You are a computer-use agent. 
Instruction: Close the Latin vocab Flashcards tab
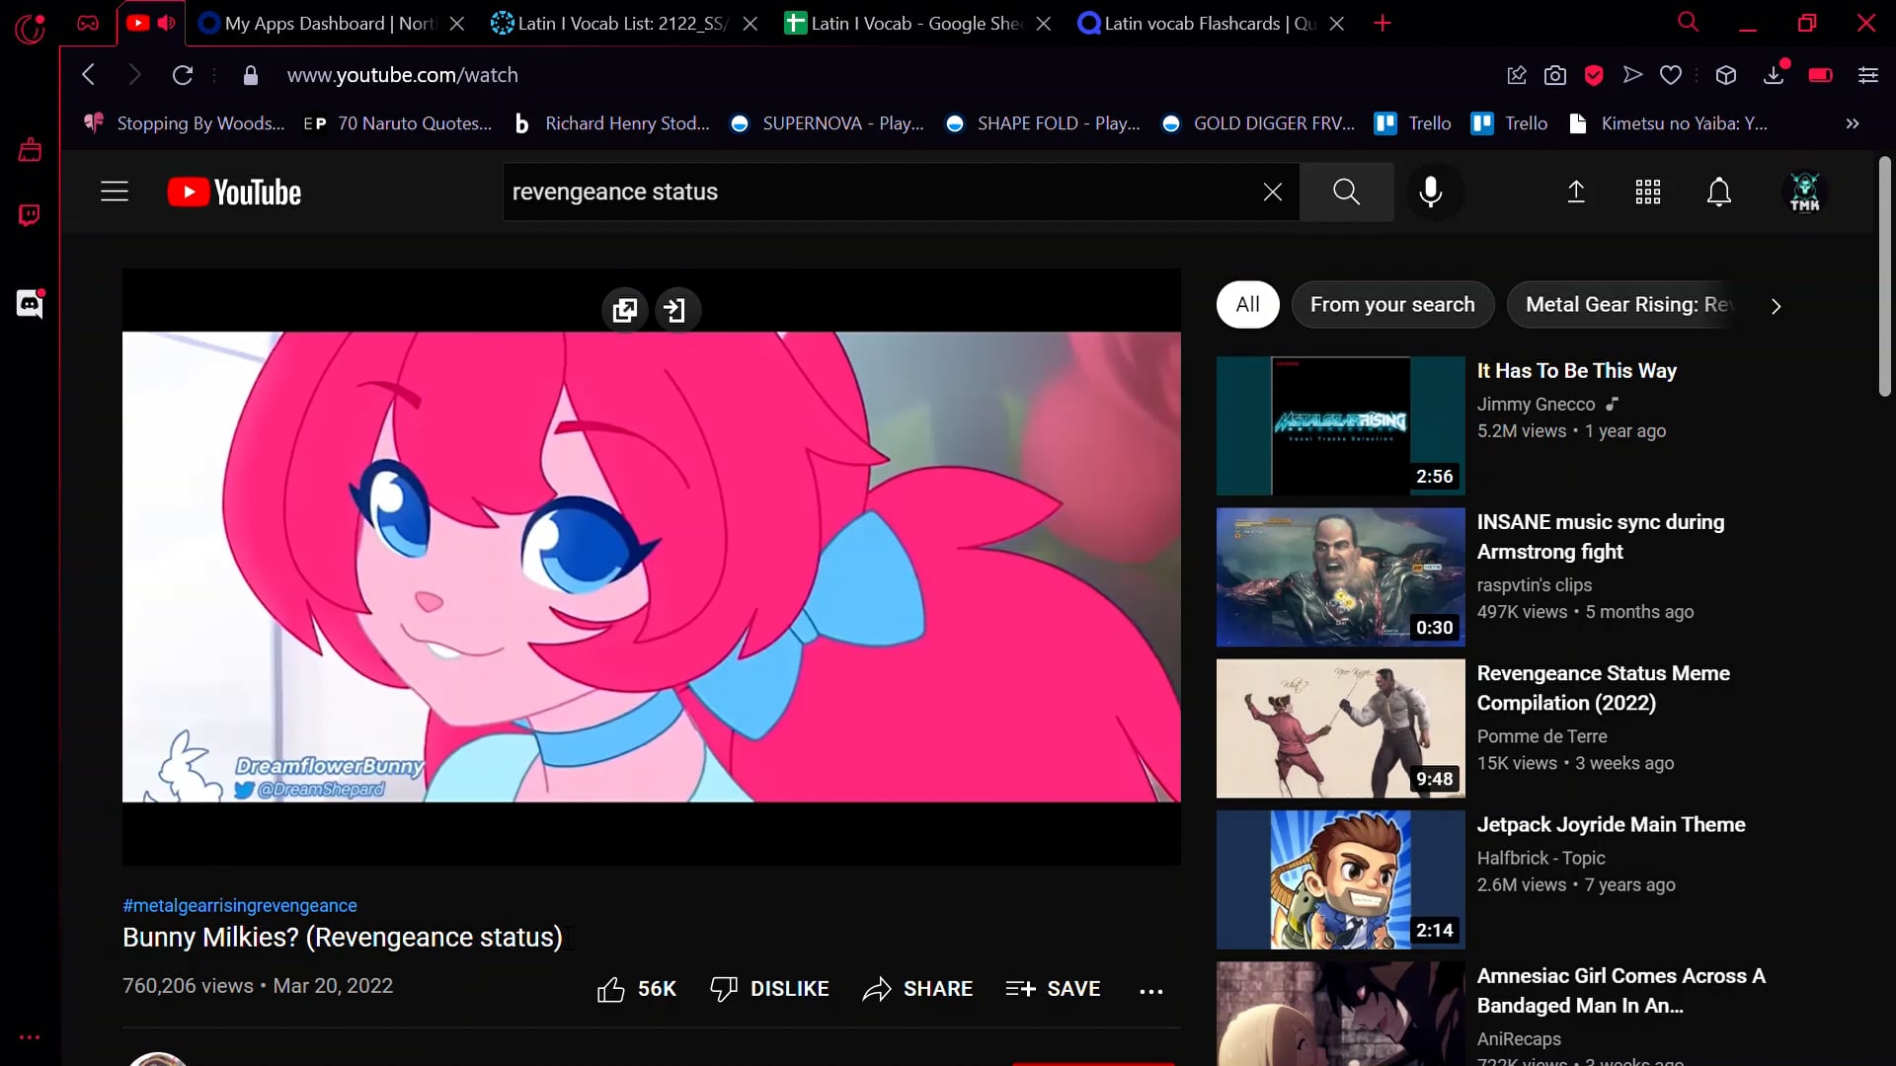point(1336,24)
